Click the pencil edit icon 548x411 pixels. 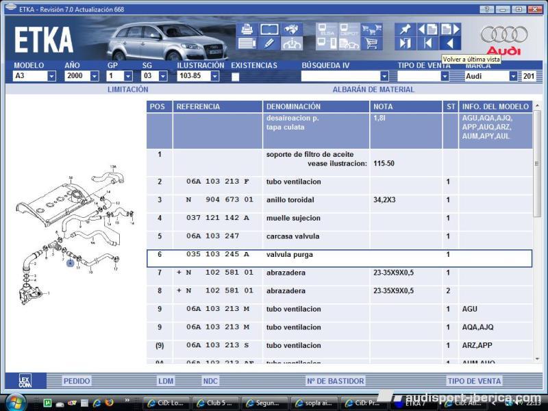click(269, 43)
